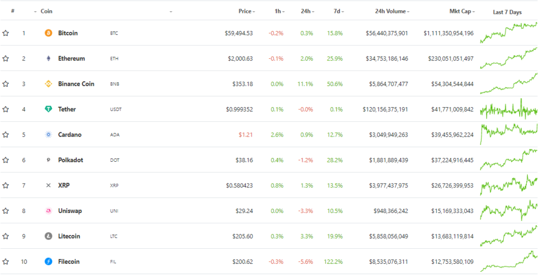Open the Polkadot coin page link
The width and height of the screenshot is (547, 276).
coord(71,160)
